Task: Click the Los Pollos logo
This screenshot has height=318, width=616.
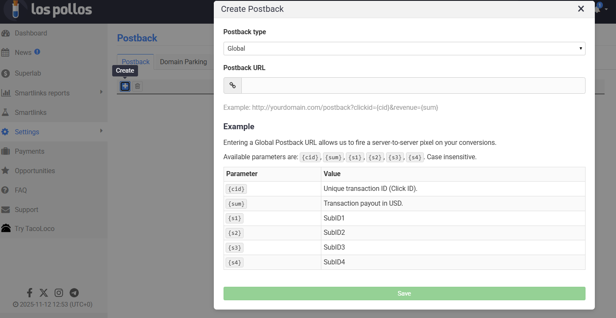Action: pos(48,10)
